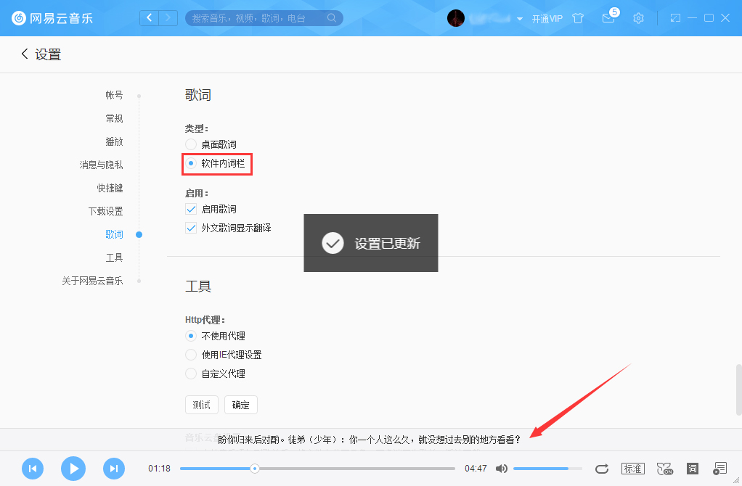This screenshot has width=742, height=486.
Task: Click the 标准 audio quality icon
Action: click(632, 468)
